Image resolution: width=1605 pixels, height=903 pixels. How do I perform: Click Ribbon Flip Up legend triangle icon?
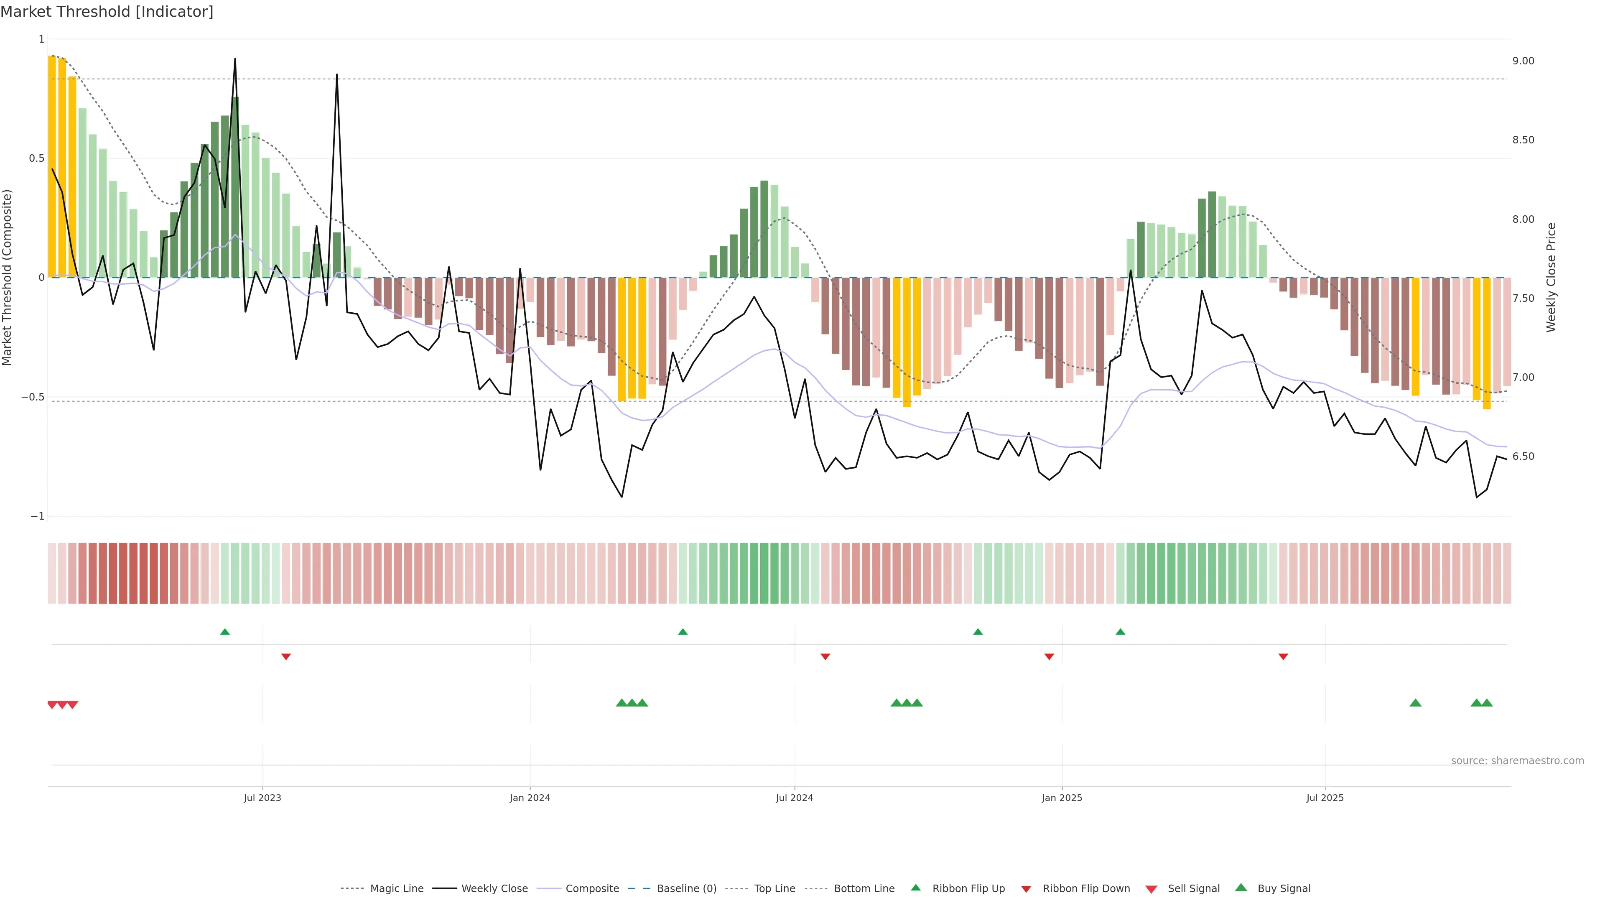915,888
